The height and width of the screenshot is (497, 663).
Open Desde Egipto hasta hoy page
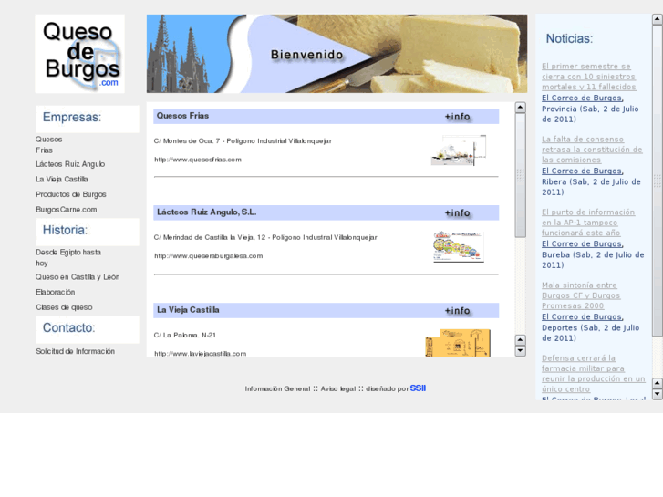(x=68, y=257)
